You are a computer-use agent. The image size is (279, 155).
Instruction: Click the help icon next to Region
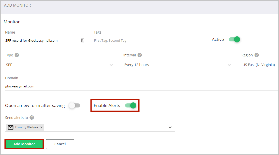257,55
